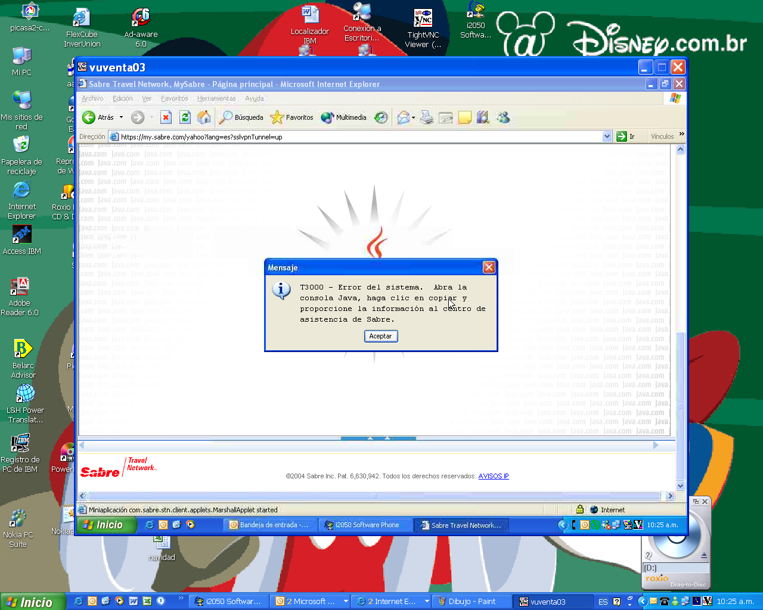The height and width of the screenshot is (610, 763).
Task: Select the Papelera de reciclaje icon
Action: point(21,155)
